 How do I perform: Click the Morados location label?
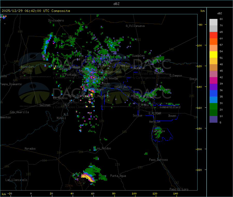pyautogui.click(x=30, y=149)
